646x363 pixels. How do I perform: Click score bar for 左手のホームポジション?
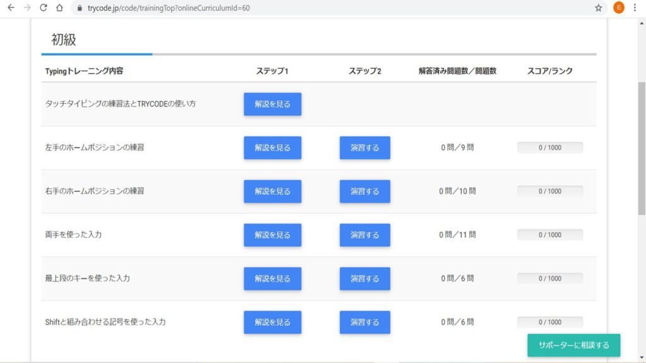[x=549, y=147]
